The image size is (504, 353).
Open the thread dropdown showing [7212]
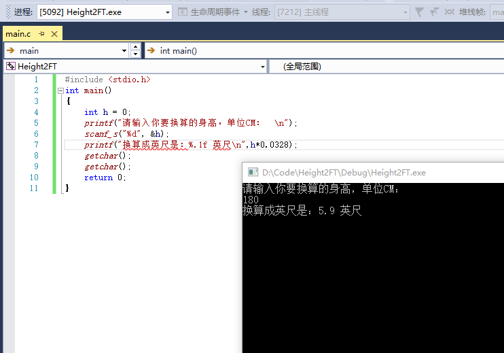tap(342, 12)
